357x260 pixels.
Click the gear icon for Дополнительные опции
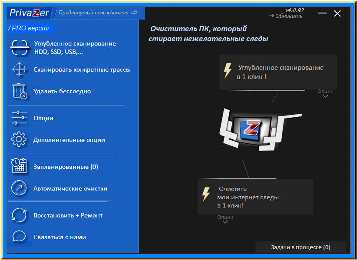point(19,139)
